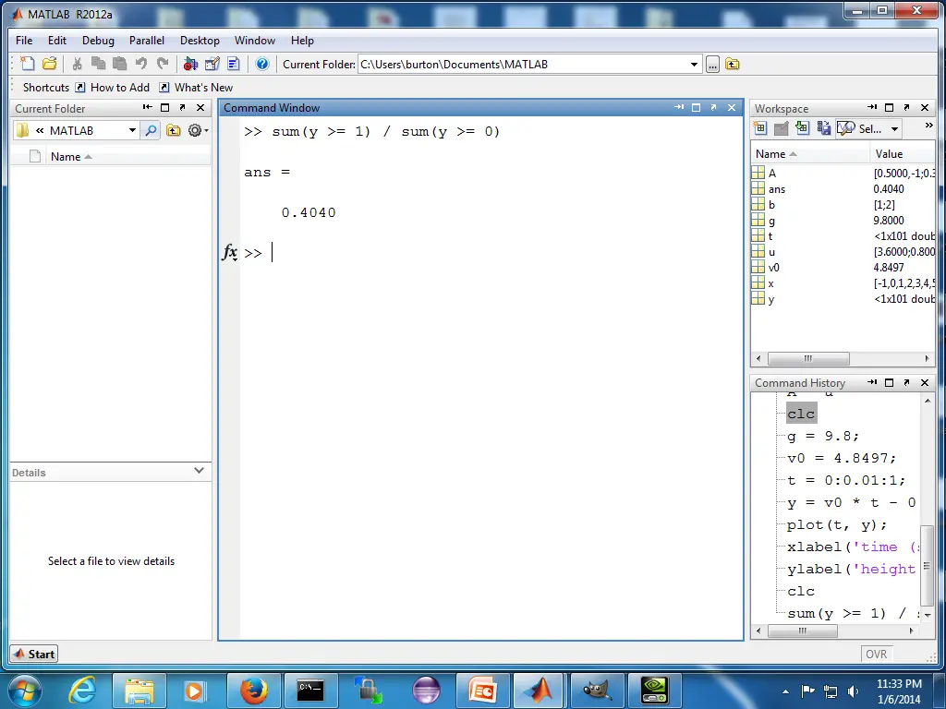
Task: Open the Desktop menu
Action: 200,41
